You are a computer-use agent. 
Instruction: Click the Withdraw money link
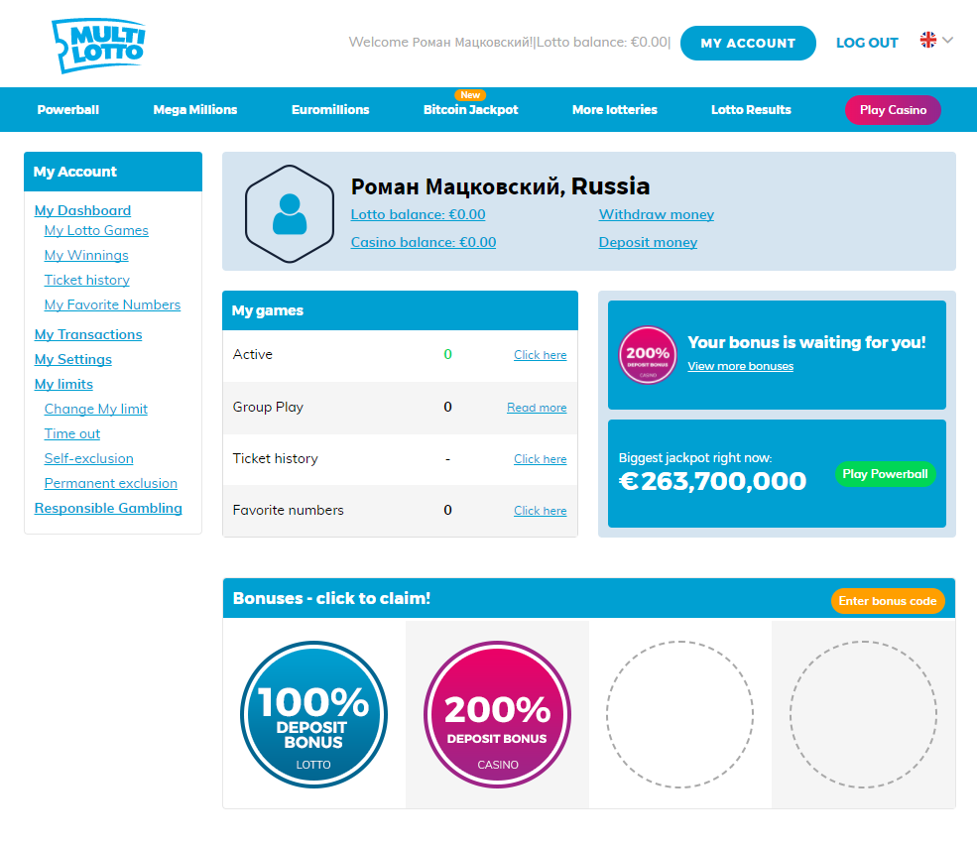click(x=656, y=214)
